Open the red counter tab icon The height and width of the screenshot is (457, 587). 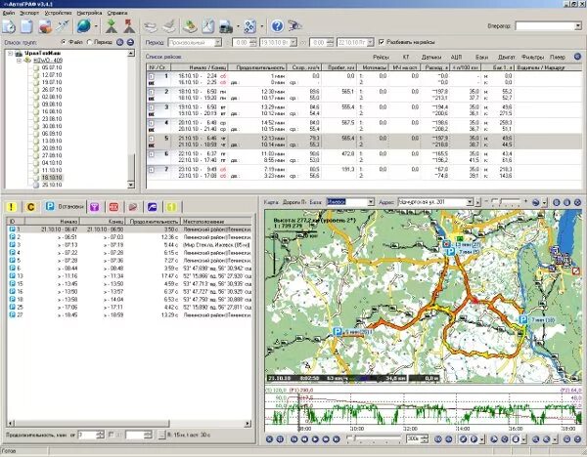[x=113, y=207]
